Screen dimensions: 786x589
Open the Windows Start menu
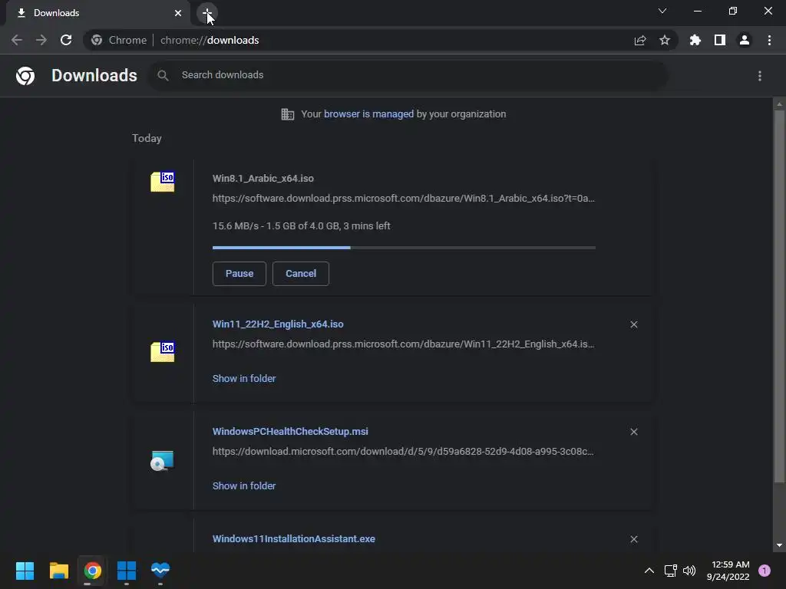pos(25,571)
